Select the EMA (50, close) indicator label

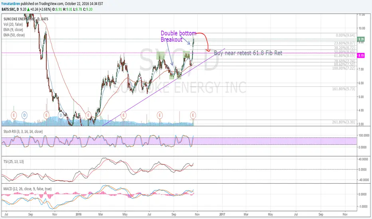click(14, 35)
